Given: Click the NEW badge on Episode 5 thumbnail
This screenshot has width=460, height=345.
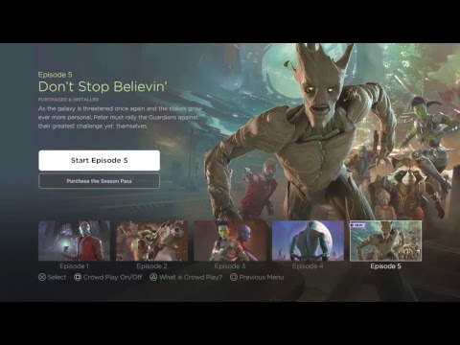Looking at the screenshot, I should tap(357, 225).
